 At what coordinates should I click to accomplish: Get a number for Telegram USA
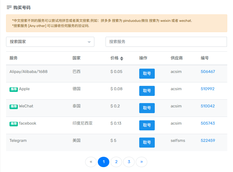coord(147,142)
